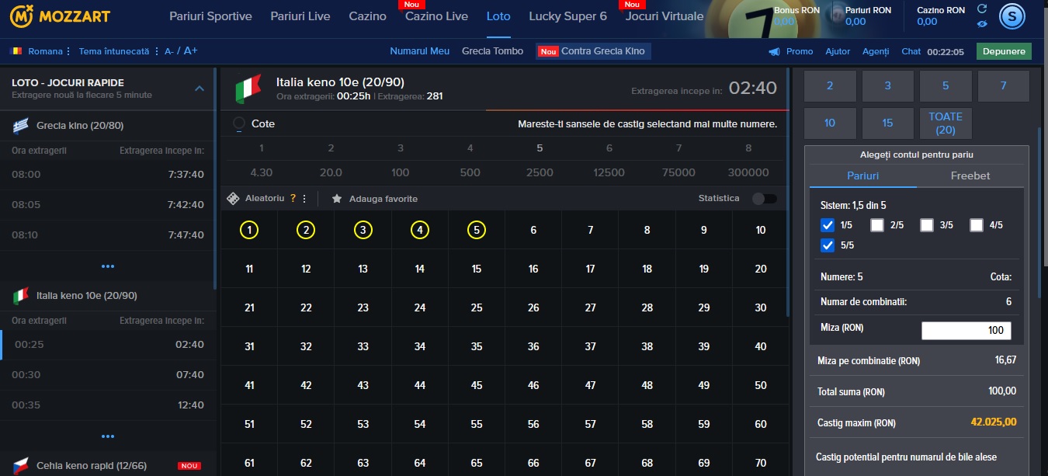Click the Miza (RON) stake input field

pos(966,331)
